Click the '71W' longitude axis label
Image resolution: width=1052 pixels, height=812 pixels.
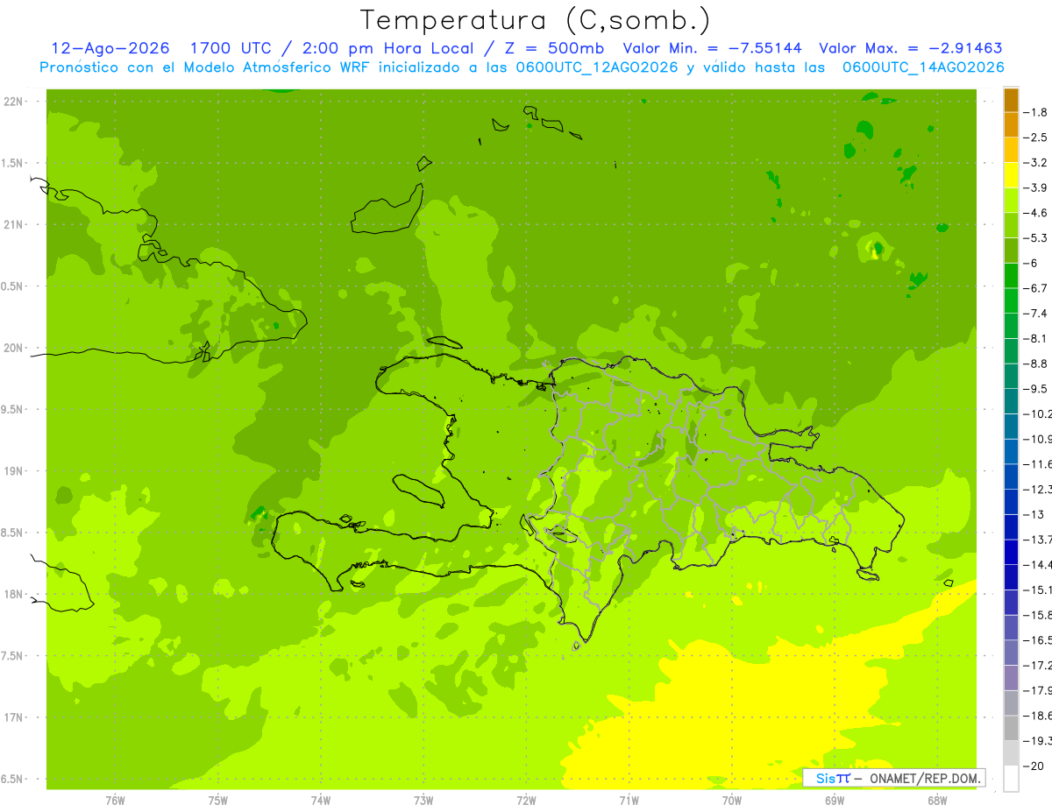point(629,800)
